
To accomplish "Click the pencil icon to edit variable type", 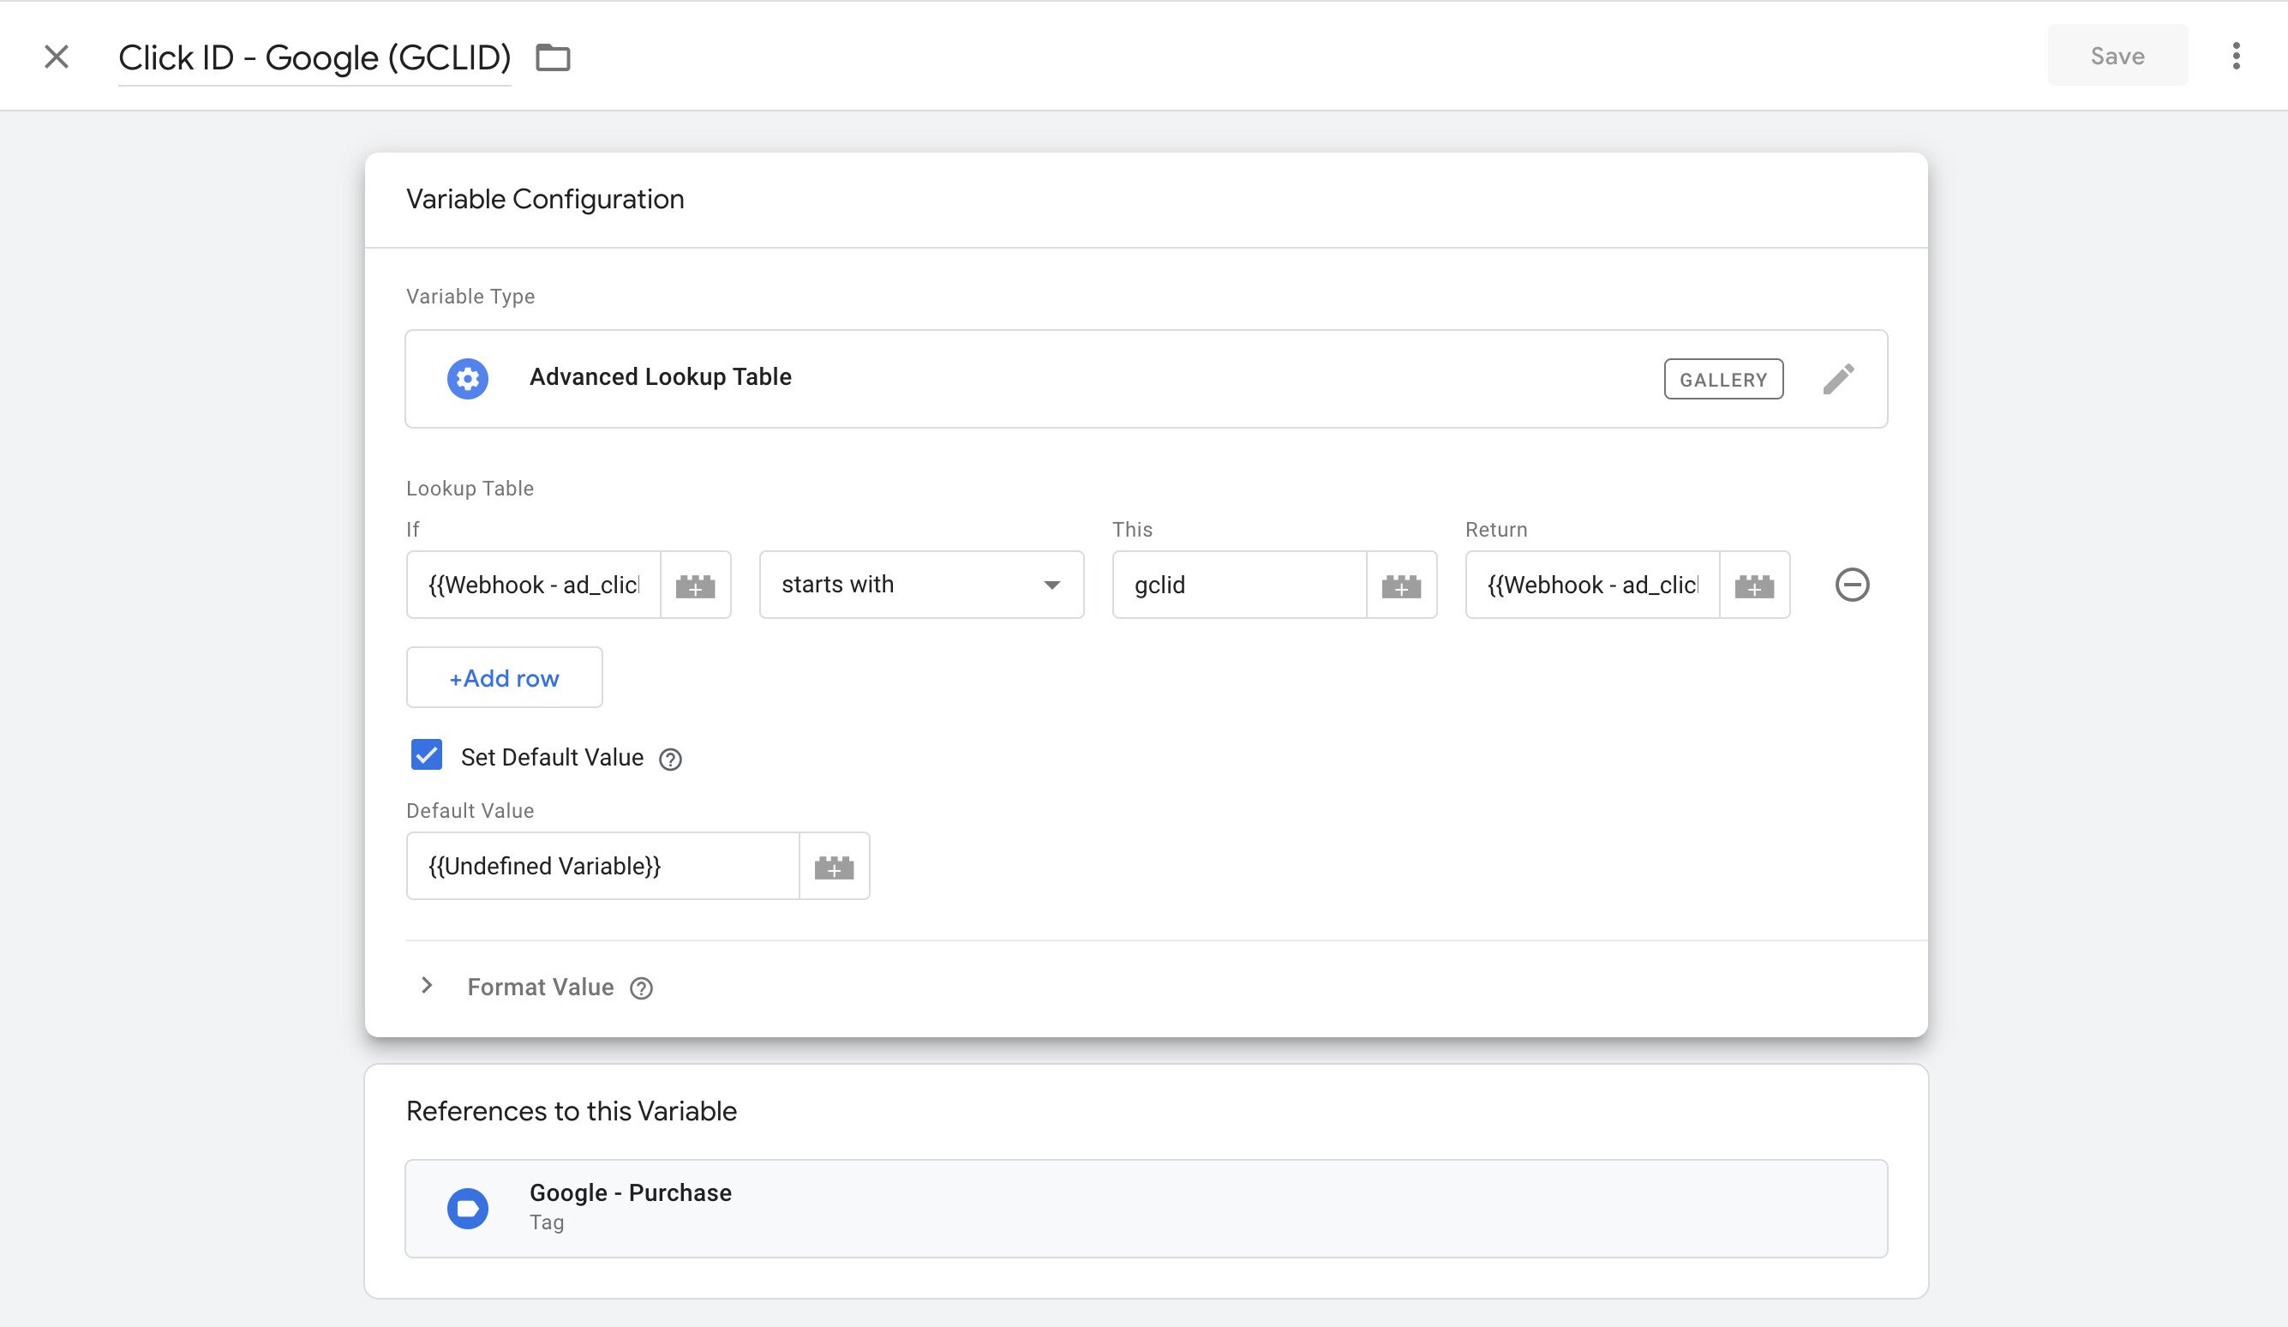I will (x=1839, y=379).
